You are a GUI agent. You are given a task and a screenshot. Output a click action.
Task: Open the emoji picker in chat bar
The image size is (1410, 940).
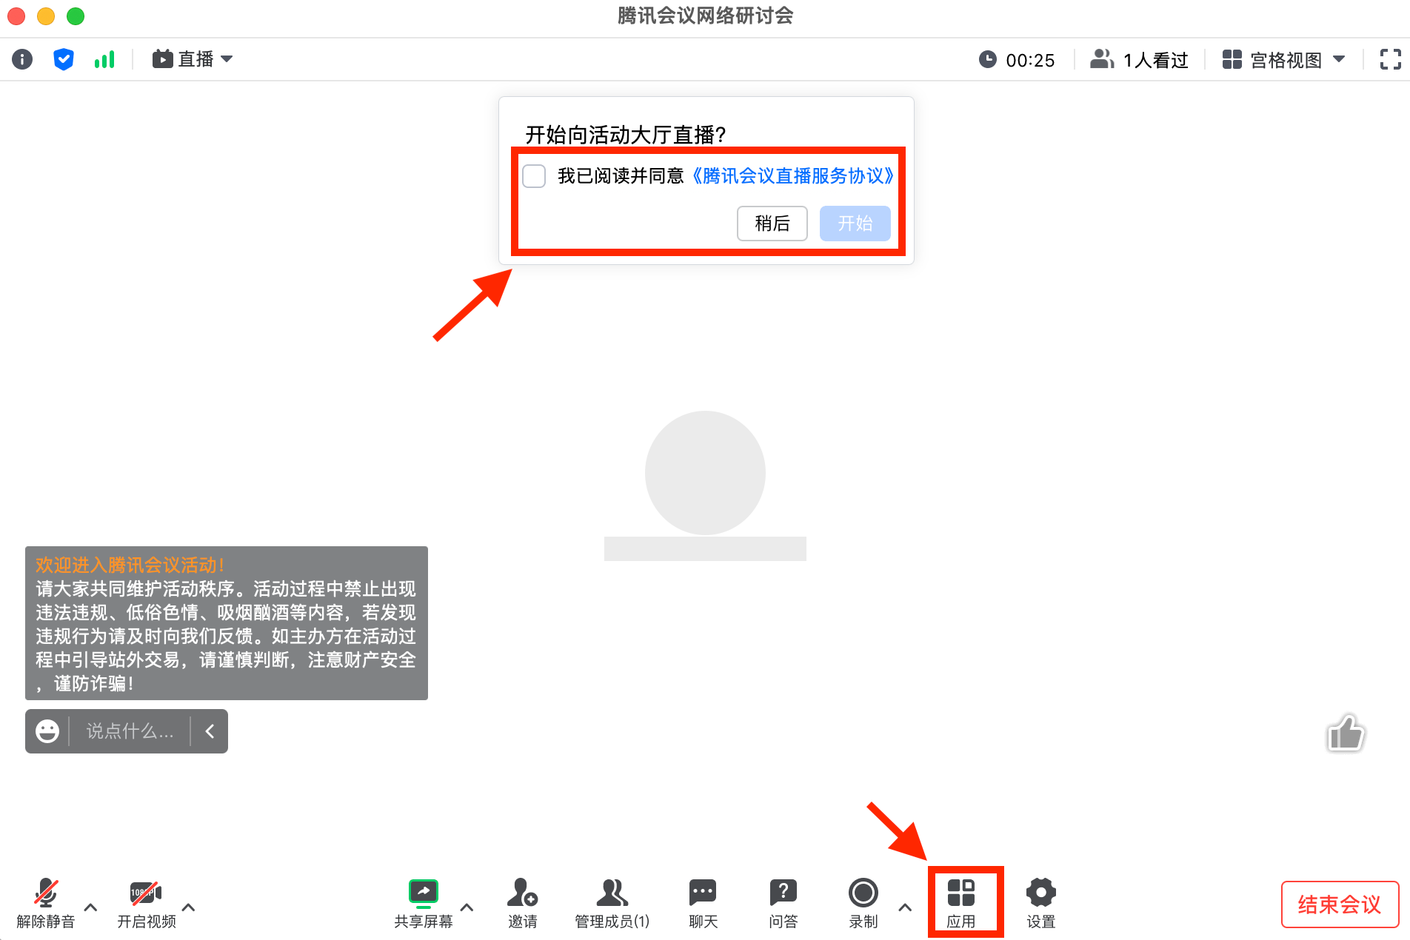coord(47,731)
